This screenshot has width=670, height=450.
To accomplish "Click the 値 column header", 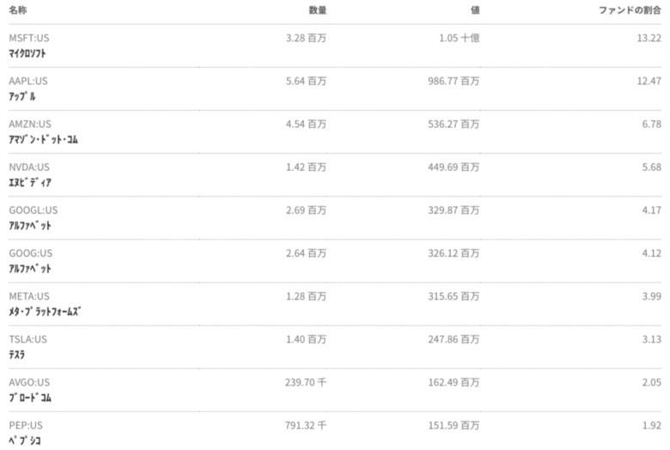I will pyautogui.click(x=475, y=10).
